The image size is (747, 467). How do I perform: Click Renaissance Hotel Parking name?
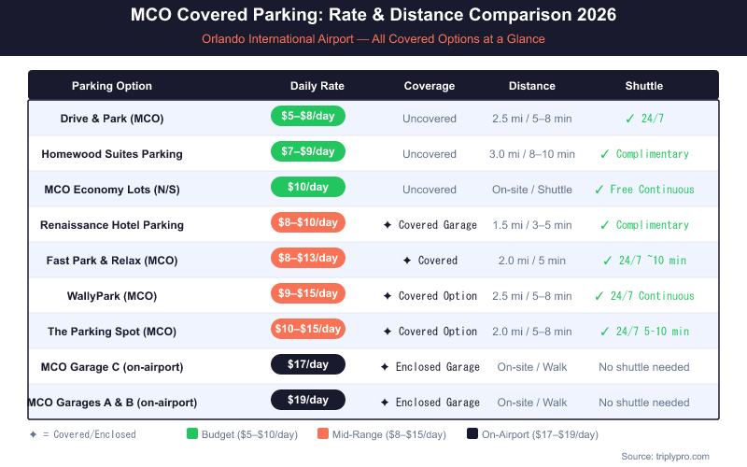click(x=112, y=225)
